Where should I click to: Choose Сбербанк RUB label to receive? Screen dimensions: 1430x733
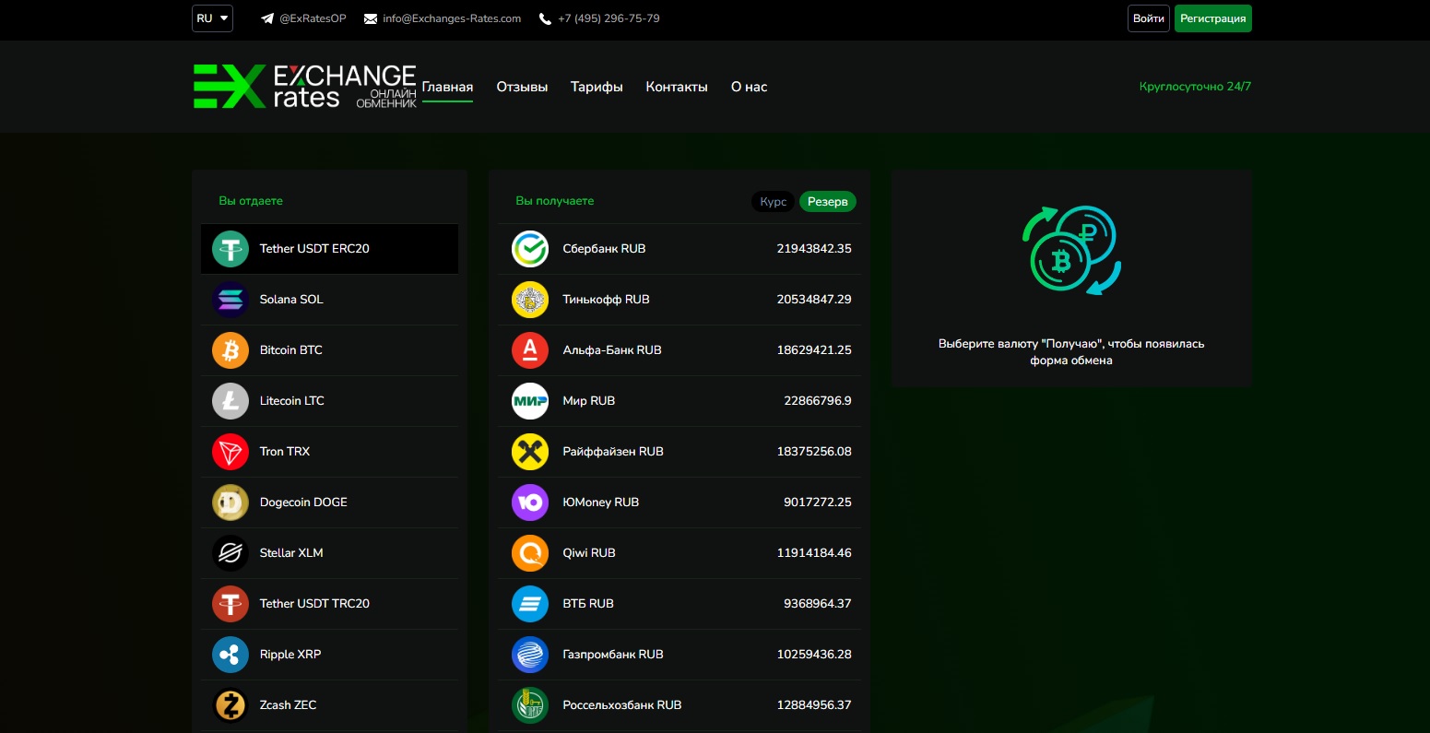coord(604,249)
